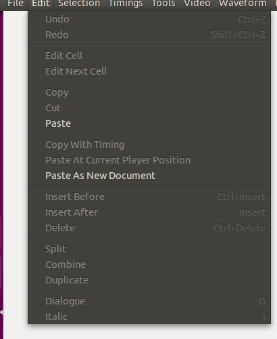
Task: Open the Waveform menu
Action: tap(243, 3)
